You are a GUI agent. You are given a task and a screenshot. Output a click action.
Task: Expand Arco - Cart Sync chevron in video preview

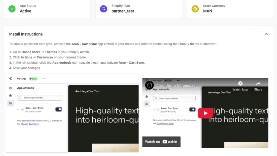click(154, 110)
